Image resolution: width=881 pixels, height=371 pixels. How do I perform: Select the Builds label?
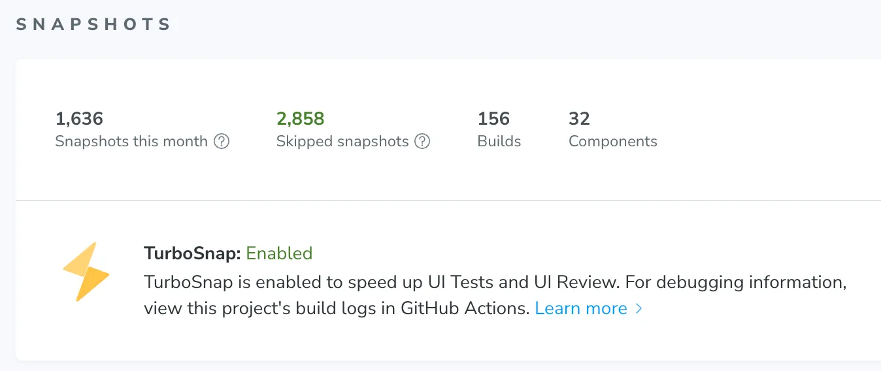499,141
